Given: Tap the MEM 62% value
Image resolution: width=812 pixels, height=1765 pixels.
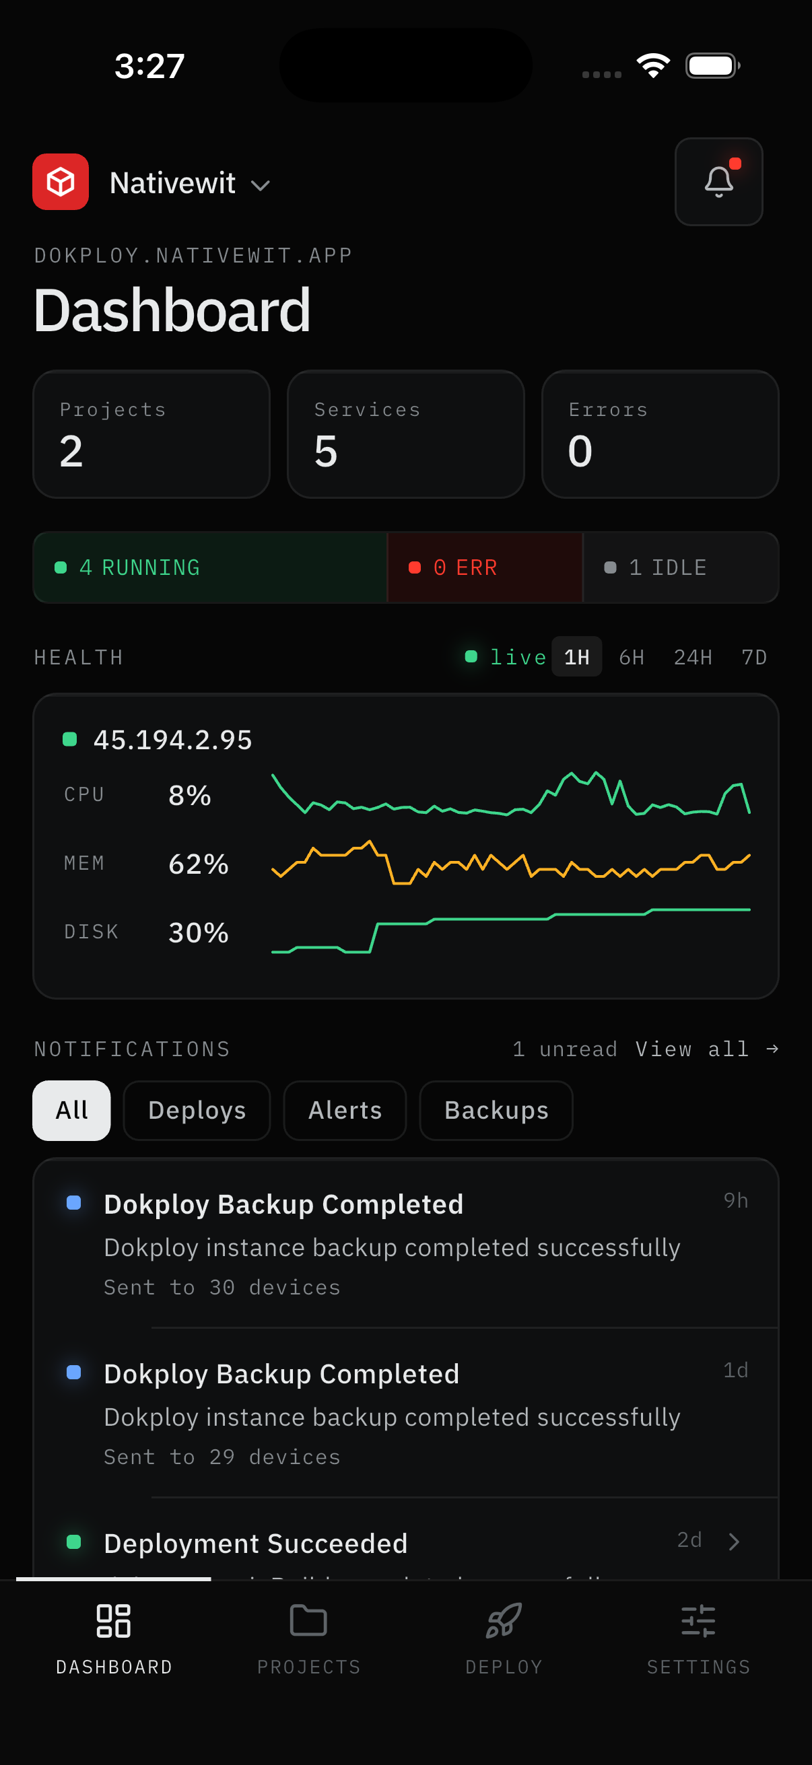Looking at the screenshot, I should [199, 863].
